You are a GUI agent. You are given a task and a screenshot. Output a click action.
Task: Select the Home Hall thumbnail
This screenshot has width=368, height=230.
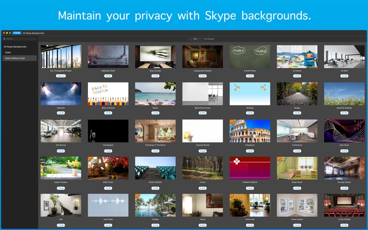click(250, 205)
